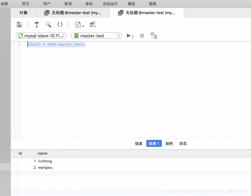Screen dimensions: 251x196
Task: Open the 状态 status tab
Action: point(183,143)
